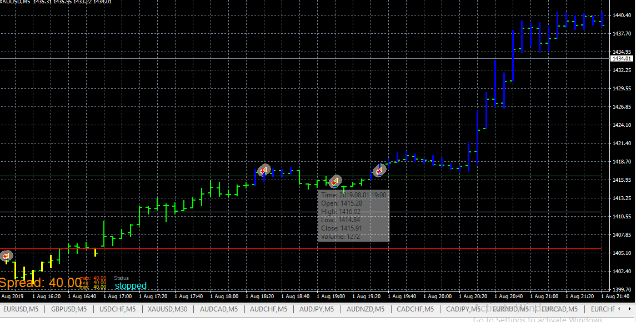The image size is (636, 322).
Task: Click the 1415.95 price scale label
Action: click(x=622, y=180)
